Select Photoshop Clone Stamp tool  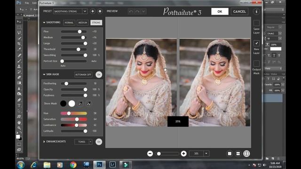[19, 66]
